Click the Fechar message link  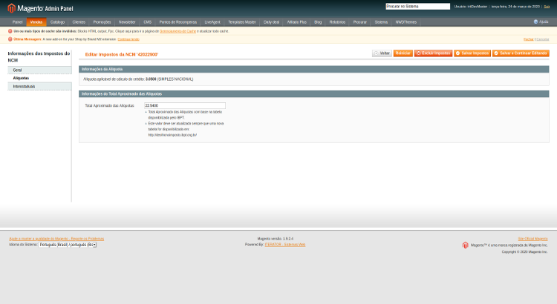tap(529, 39)
